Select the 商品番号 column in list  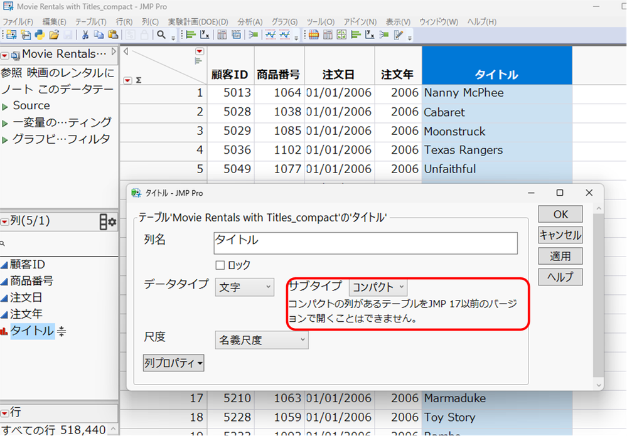pyautogui.click(x=31, y=281)
